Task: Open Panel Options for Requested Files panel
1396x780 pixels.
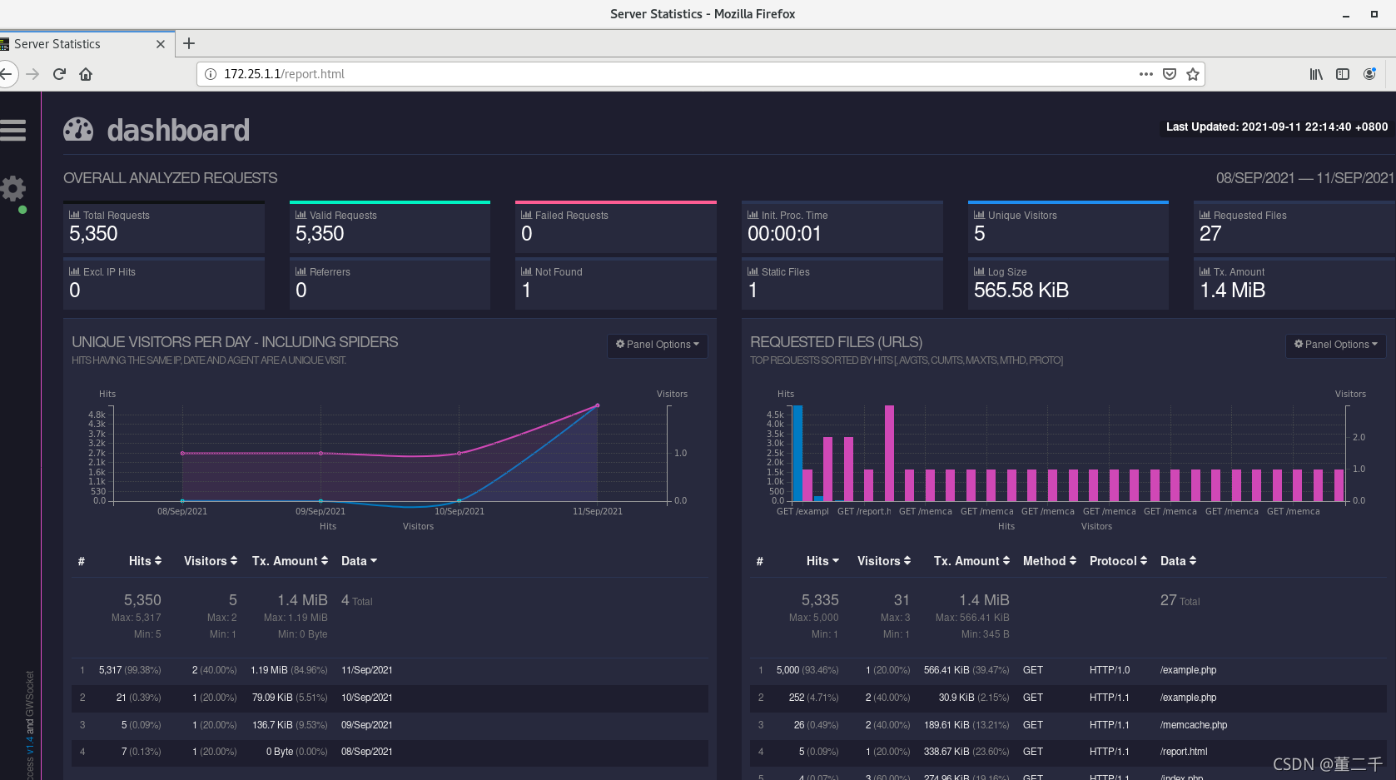Action: tap(1336, 345)
